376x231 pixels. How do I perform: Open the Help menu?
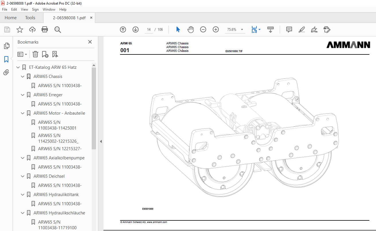63,9
